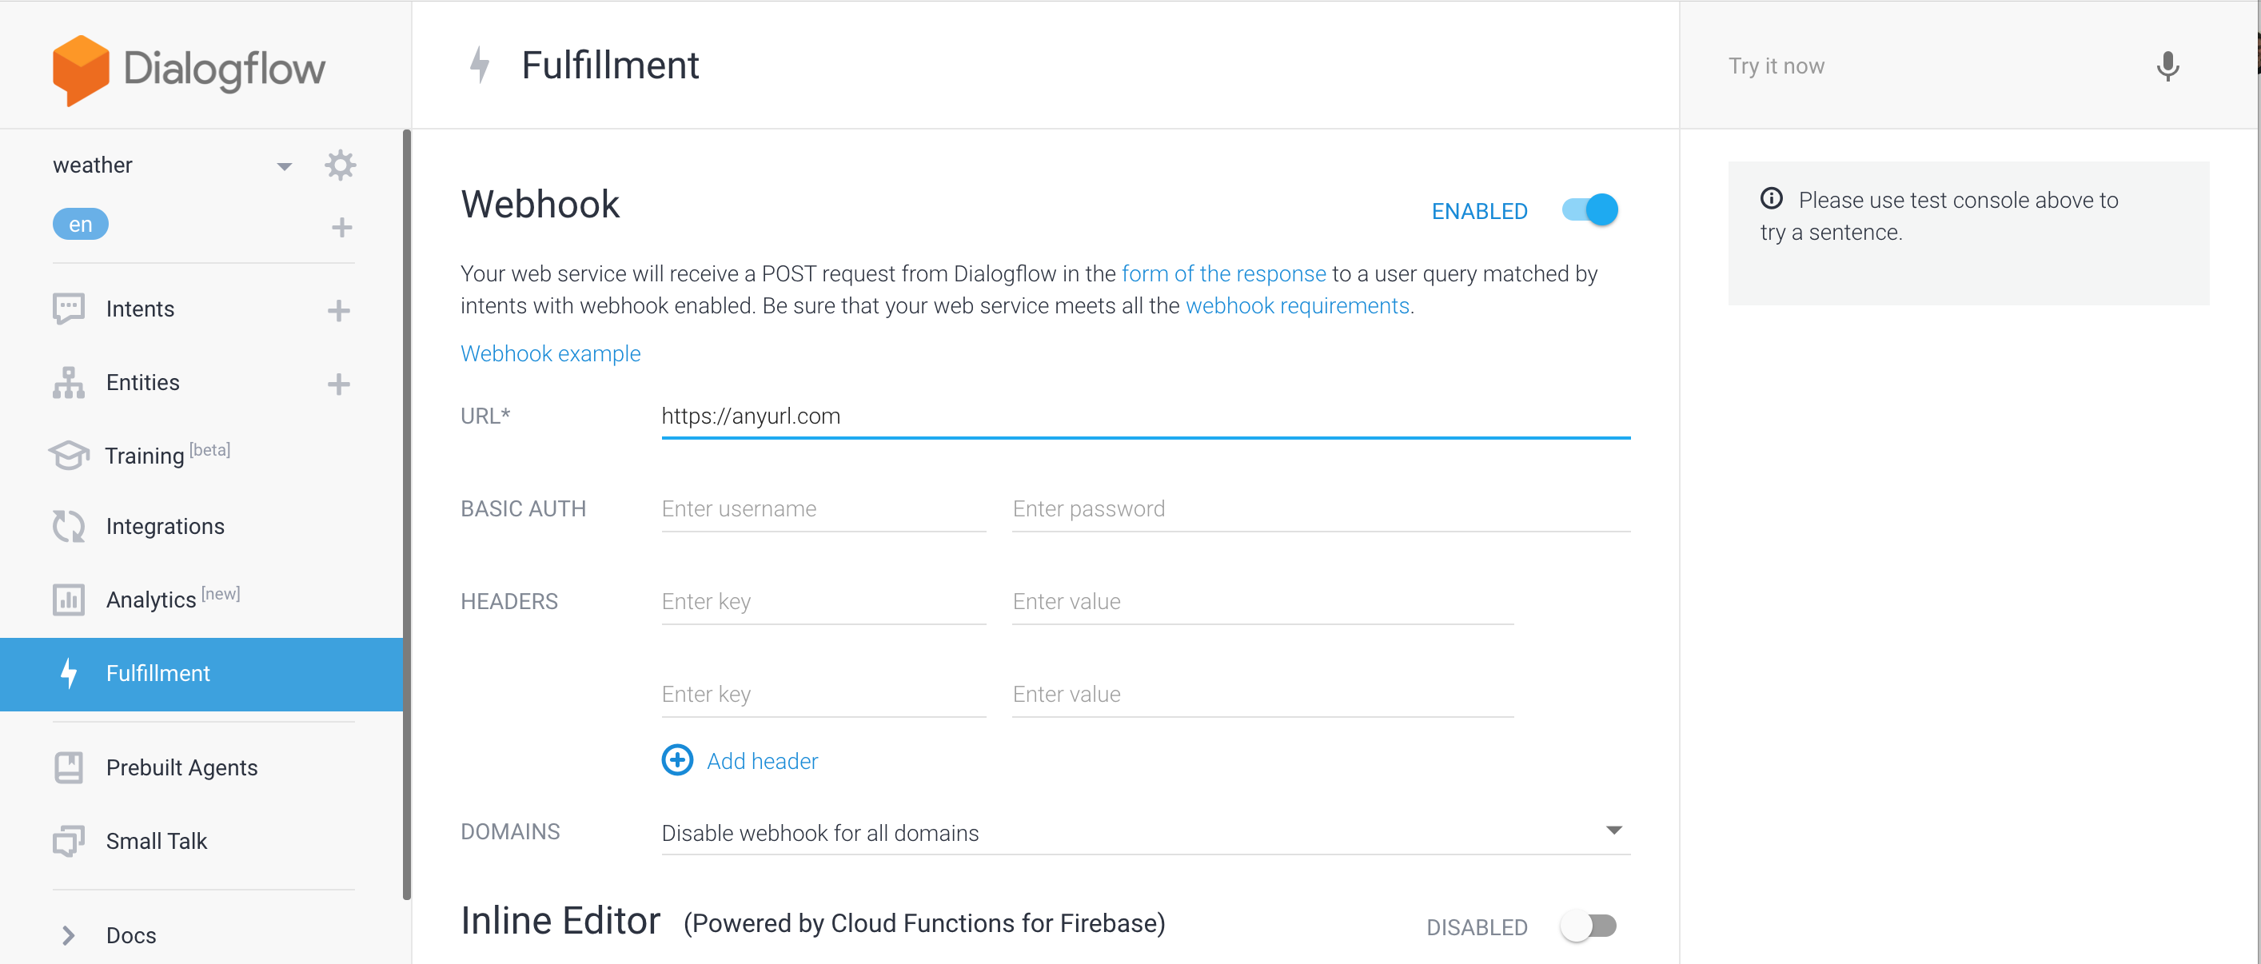Click the Integrations sidebar icon

(69, 526)
